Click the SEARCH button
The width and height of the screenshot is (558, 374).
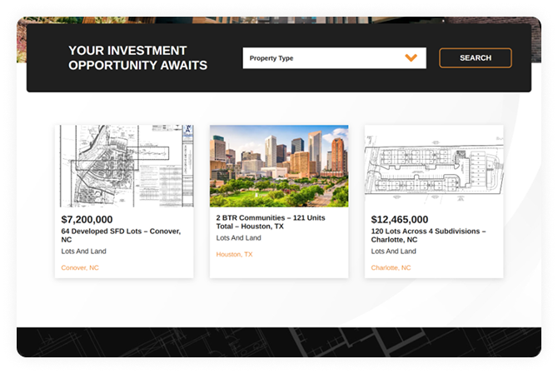tap(476, 58)
